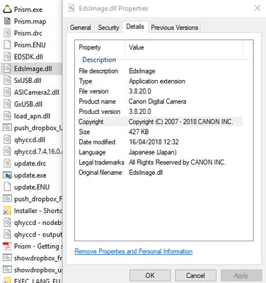266x283 pixels.
Task: Select the Prism.exe application icon
Action: point(7,9)
